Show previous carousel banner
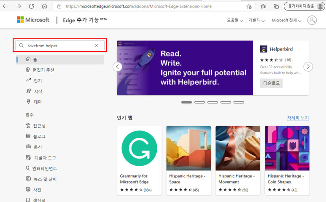Image resolution: width=326 pixels, height=202 pixels. [x=118, y=67]
